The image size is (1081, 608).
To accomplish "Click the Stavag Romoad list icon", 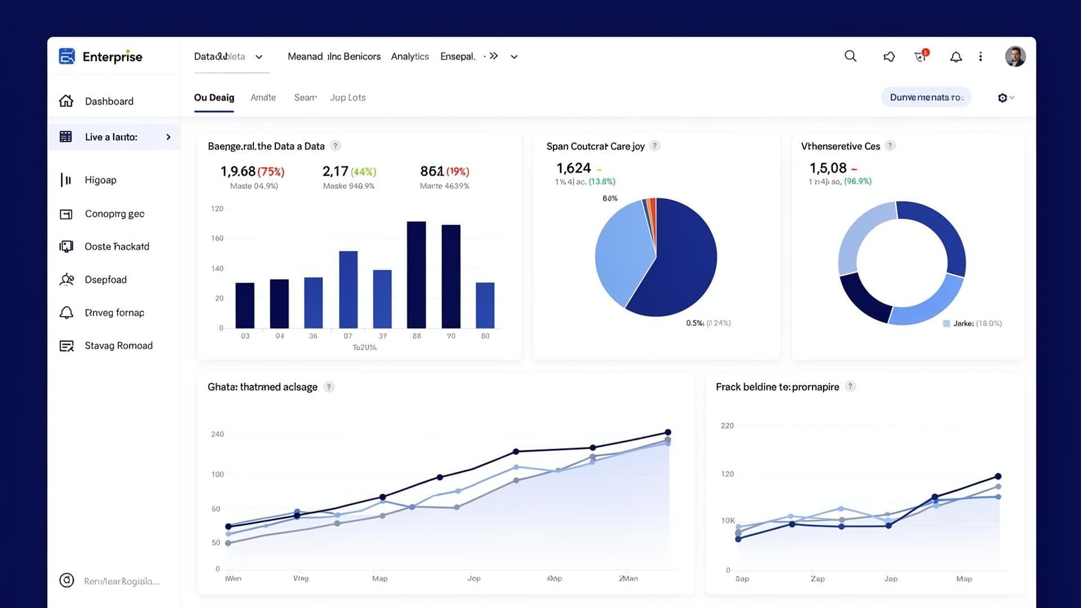I will (66, 346).
